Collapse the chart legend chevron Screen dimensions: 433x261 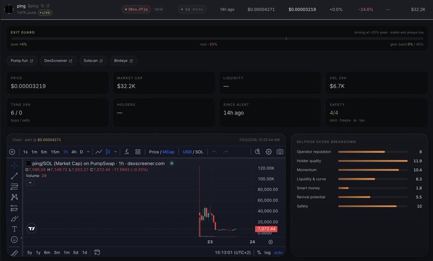(30, 183)
